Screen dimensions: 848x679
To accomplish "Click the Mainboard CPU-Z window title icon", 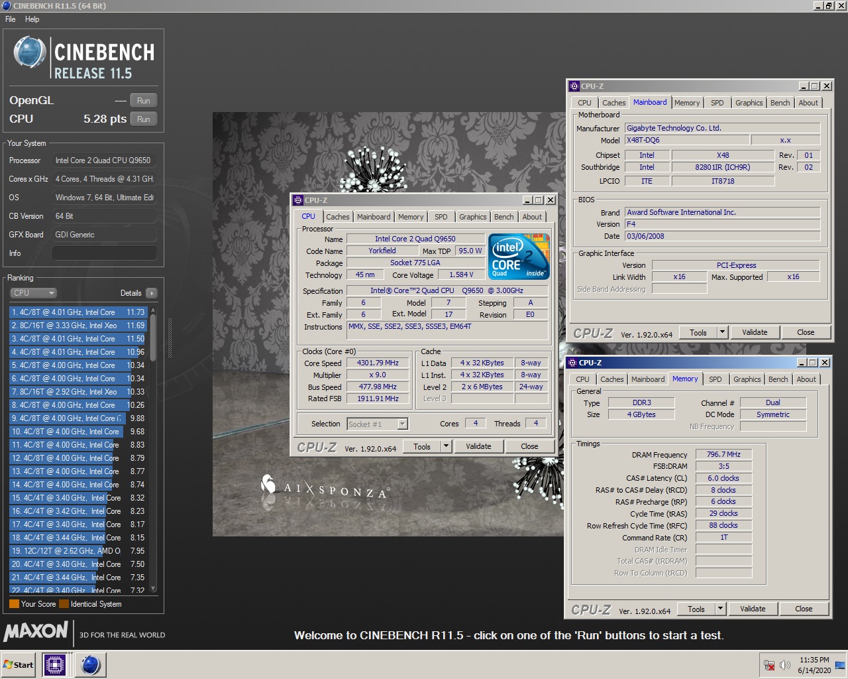I will click(574, 86).
